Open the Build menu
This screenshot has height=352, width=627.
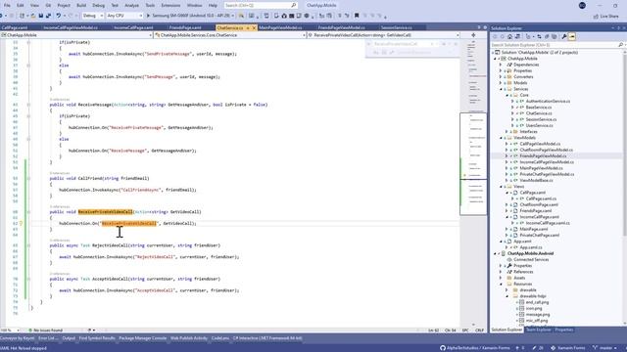(x=81, y=5)
